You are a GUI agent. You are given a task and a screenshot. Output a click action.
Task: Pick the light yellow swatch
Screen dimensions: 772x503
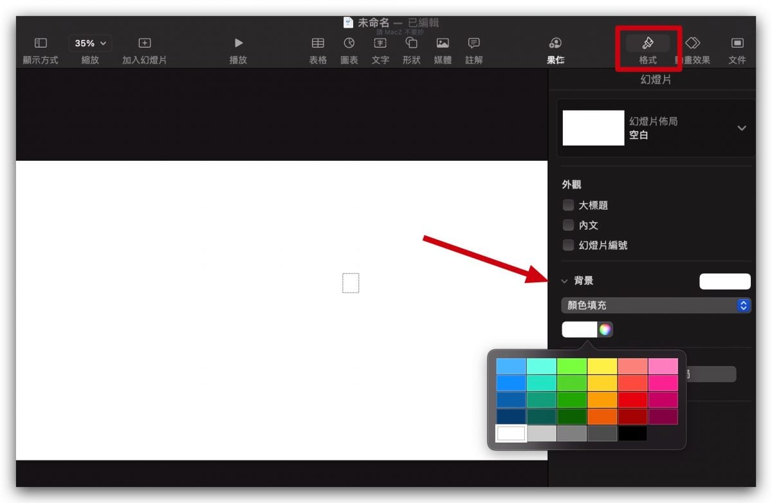[x=602, y=366]
